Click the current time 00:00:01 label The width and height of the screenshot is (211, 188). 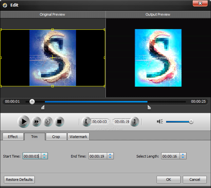[12, 101]
